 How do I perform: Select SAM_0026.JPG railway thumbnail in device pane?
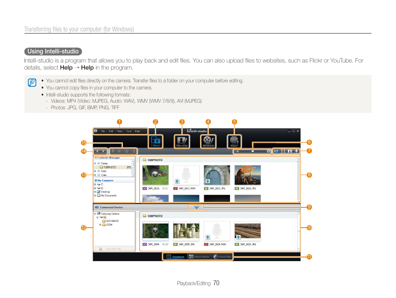(x=247, y=231)
